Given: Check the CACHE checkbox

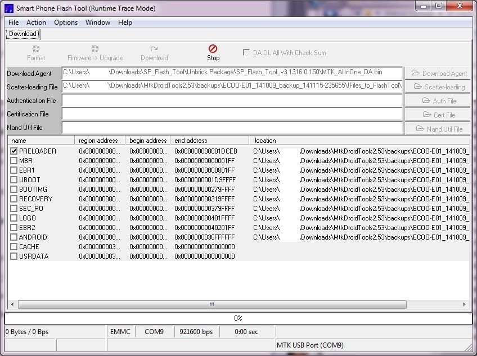Looking at the screenshot, I should 13,247.
